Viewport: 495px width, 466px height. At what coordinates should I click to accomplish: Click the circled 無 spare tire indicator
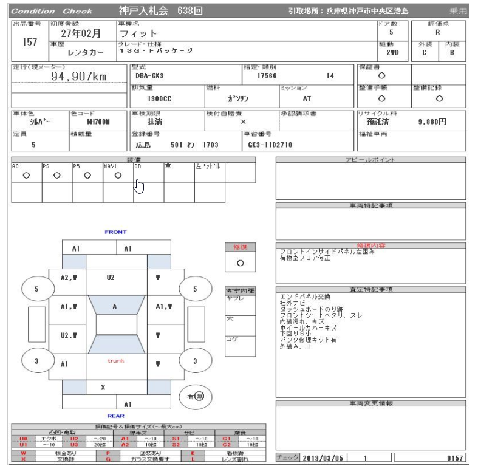199,397
